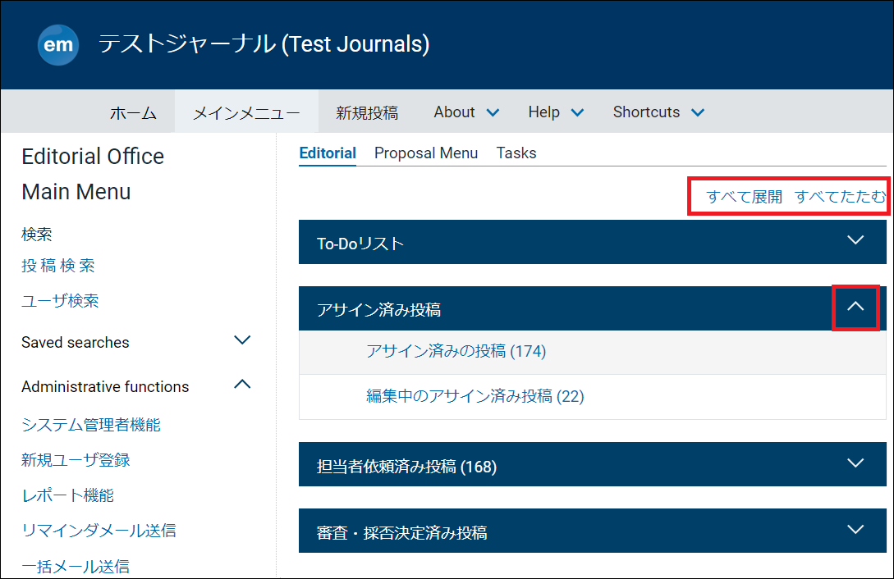The image size is (894, 579).
Task: Open リマインダメール送信 from the sidebar
Action: (98, 531)
